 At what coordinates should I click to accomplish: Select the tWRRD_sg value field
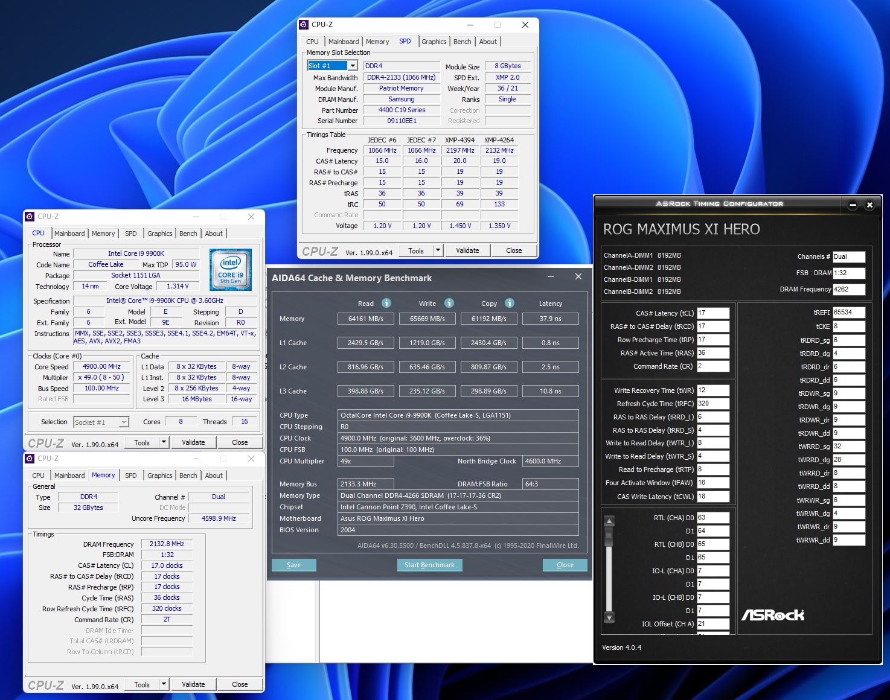click(x=849, y=447)
